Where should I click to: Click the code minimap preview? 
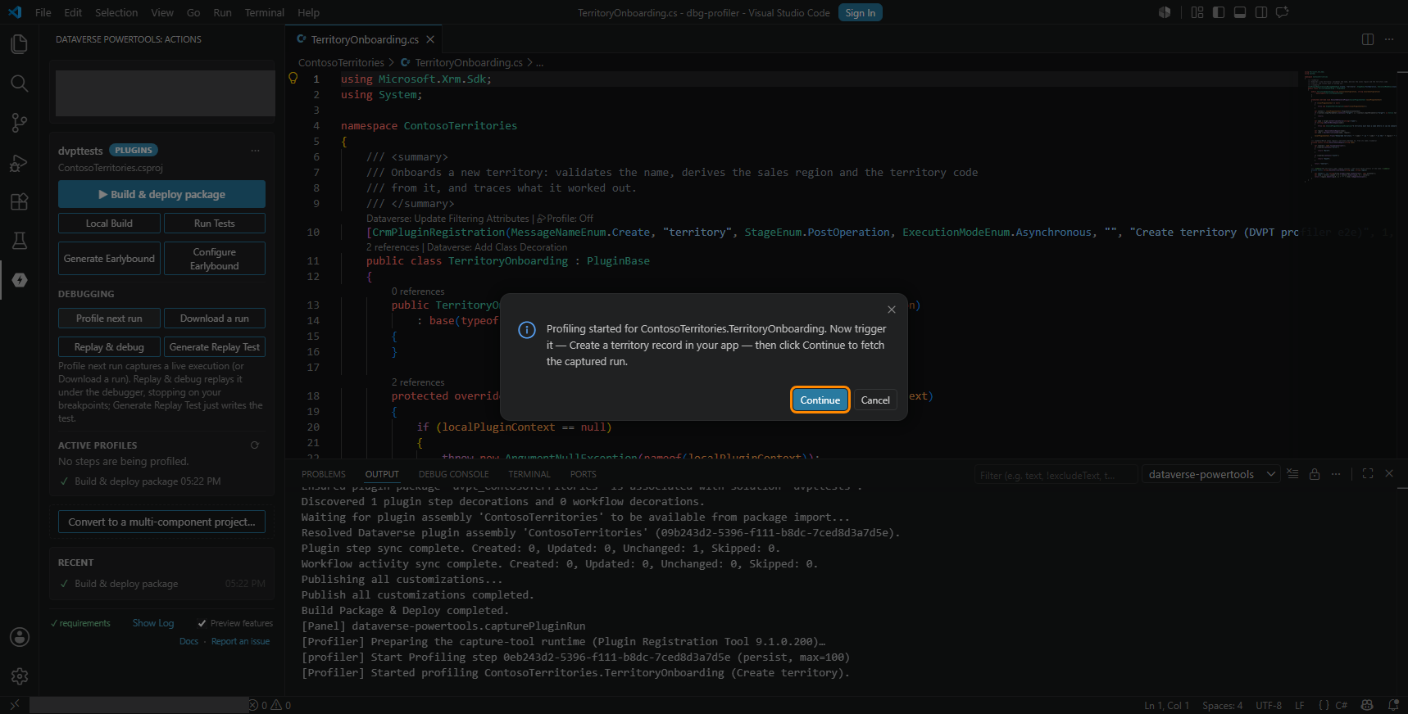(1350, 127)
